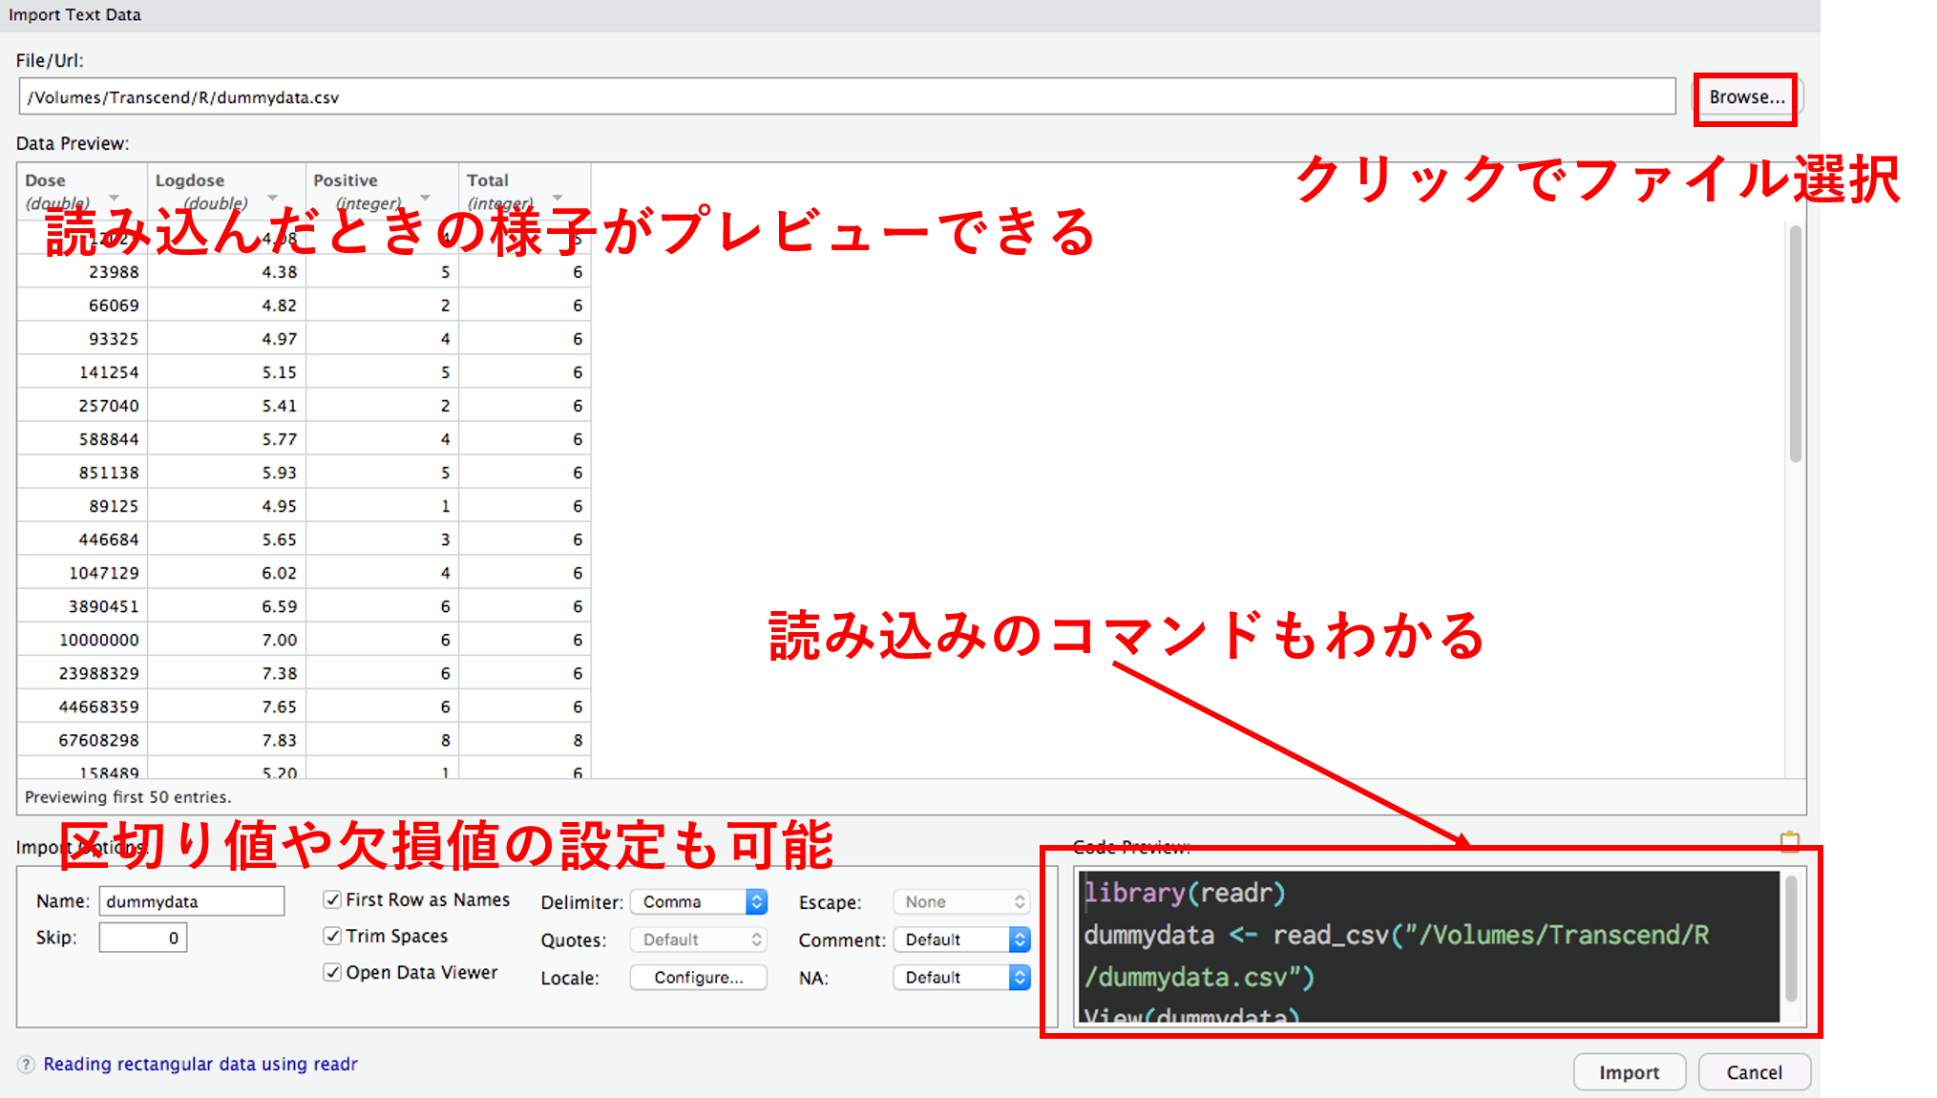Disable the Open Data Viewer checkbox
This screenshot has width=1937, height=1098.
[x=331, y=972]
